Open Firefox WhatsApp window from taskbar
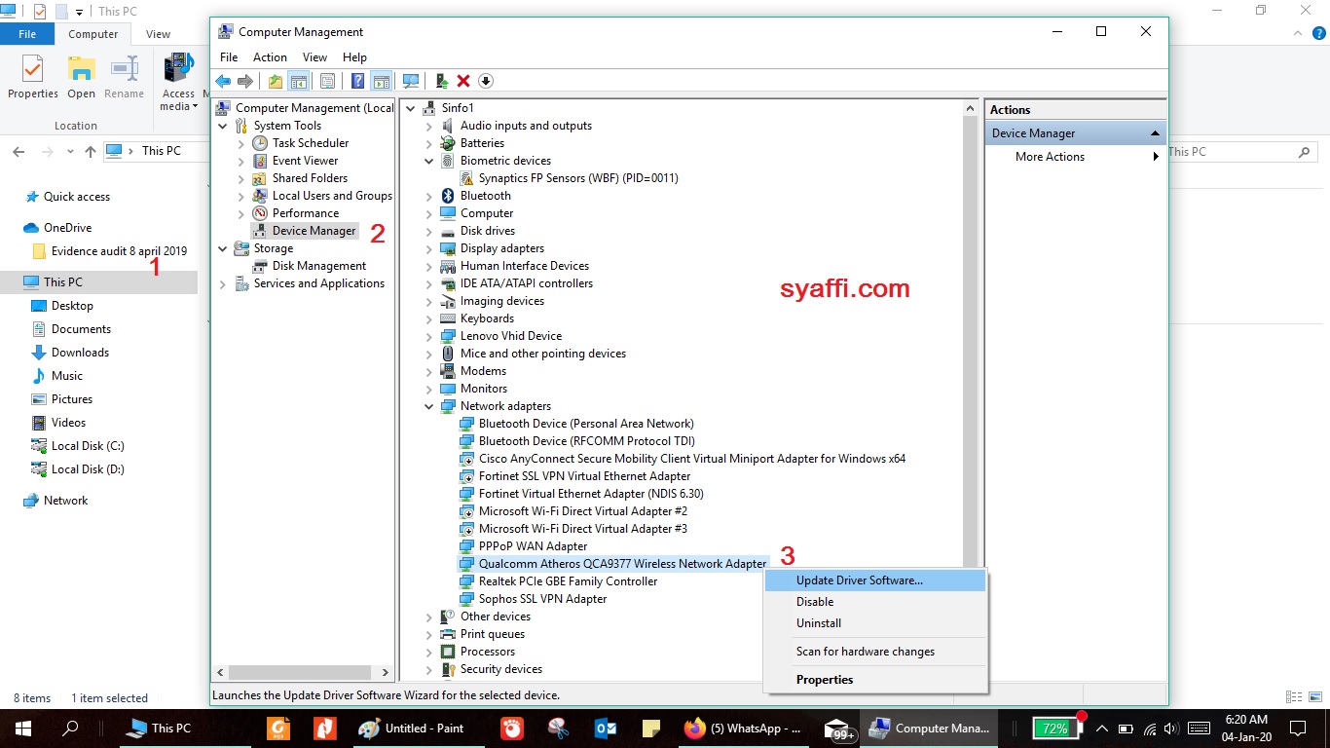The width and height of the screenshot is (1330, 748). point(743,729)
